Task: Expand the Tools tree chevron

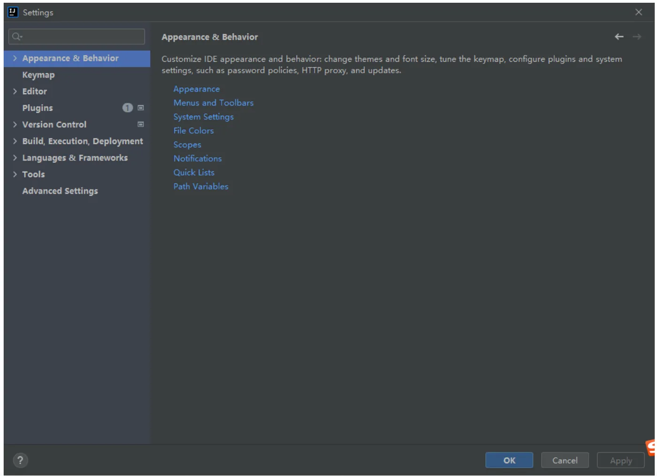Action: [15, 174]
